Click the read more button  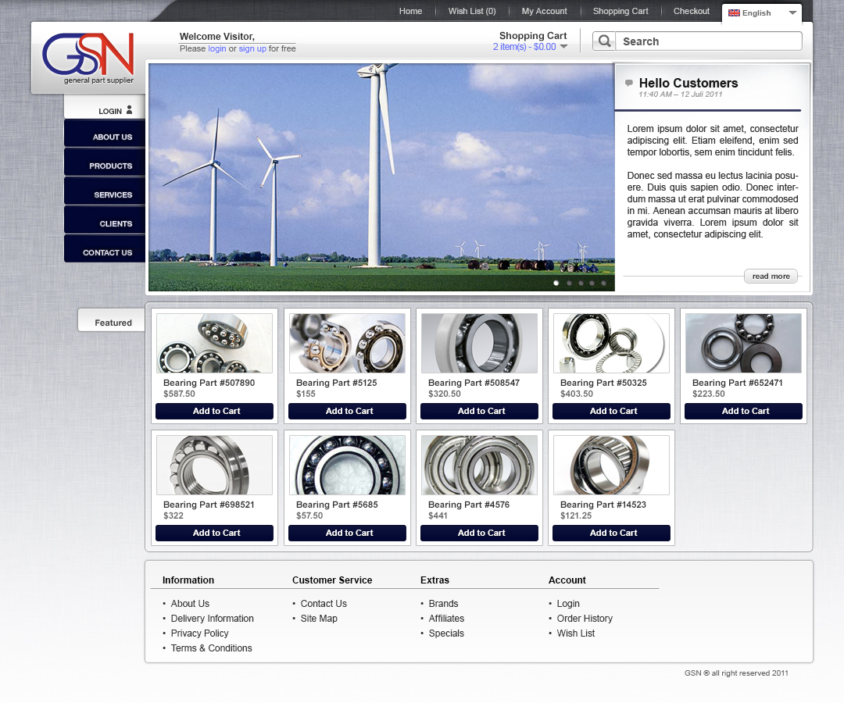tap(771, 276)
